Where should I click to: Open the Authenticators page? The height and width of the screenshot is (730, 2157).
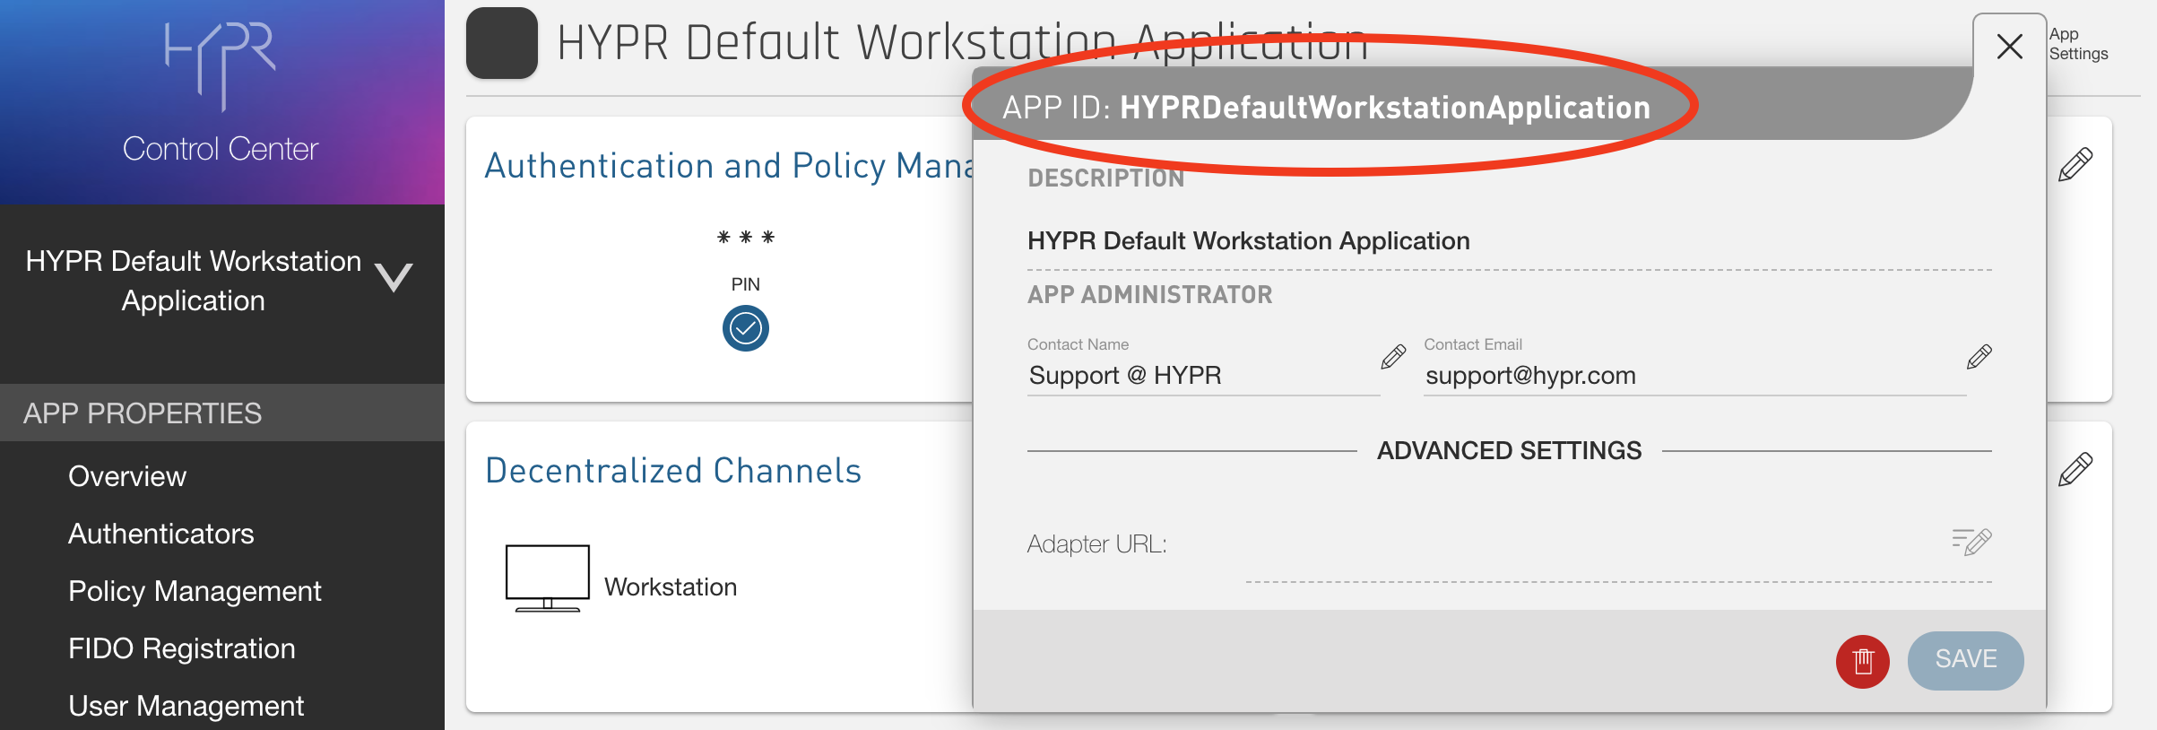point(161,534)
